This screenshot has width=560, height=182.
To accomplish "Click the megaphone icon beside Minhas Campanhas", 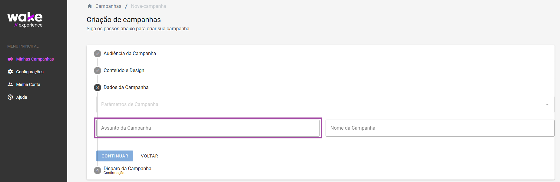I will [x=10, y=59].
